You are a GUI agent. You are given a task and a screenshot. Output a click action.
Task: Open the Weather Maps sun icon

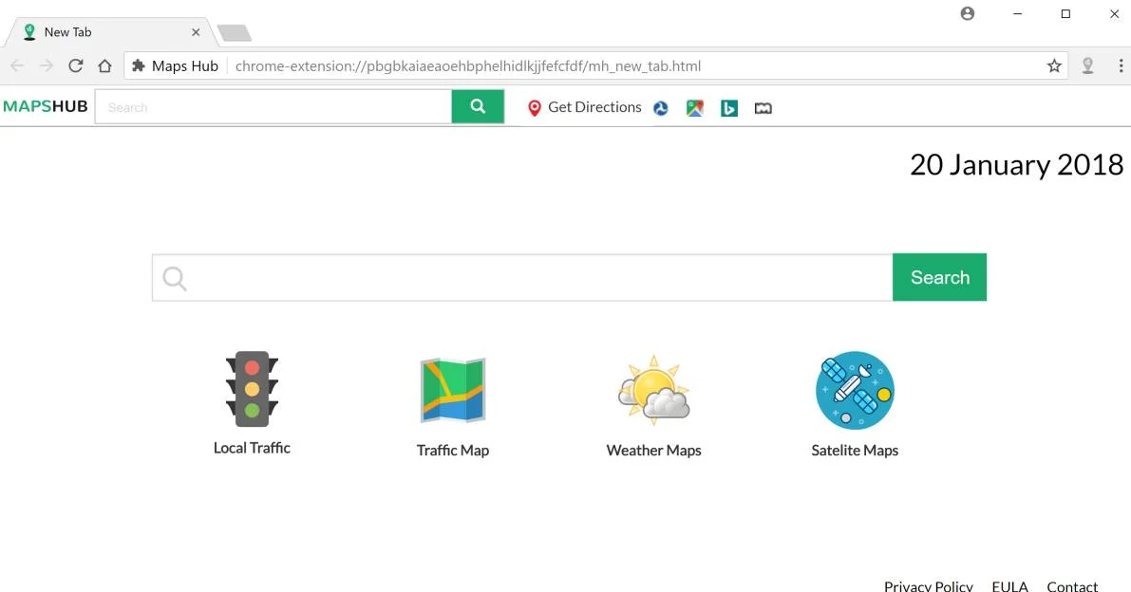point(653,388)
